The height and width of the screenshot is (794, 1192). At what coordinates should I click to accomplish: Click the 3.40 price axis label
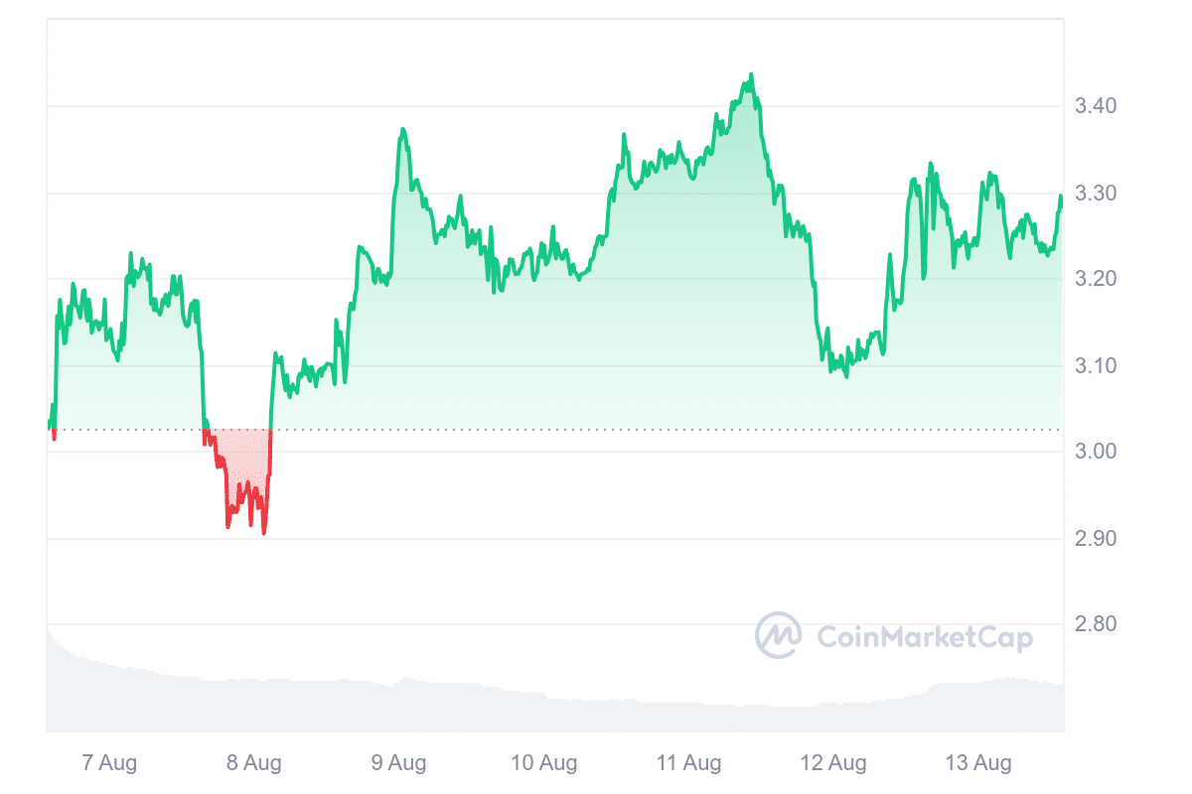tap(1096, 106)
